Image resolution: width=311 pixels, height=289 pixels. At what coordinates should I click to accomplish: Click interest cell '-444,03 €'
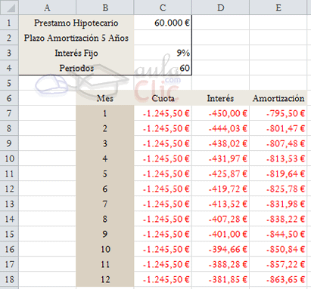pos(220,128)
